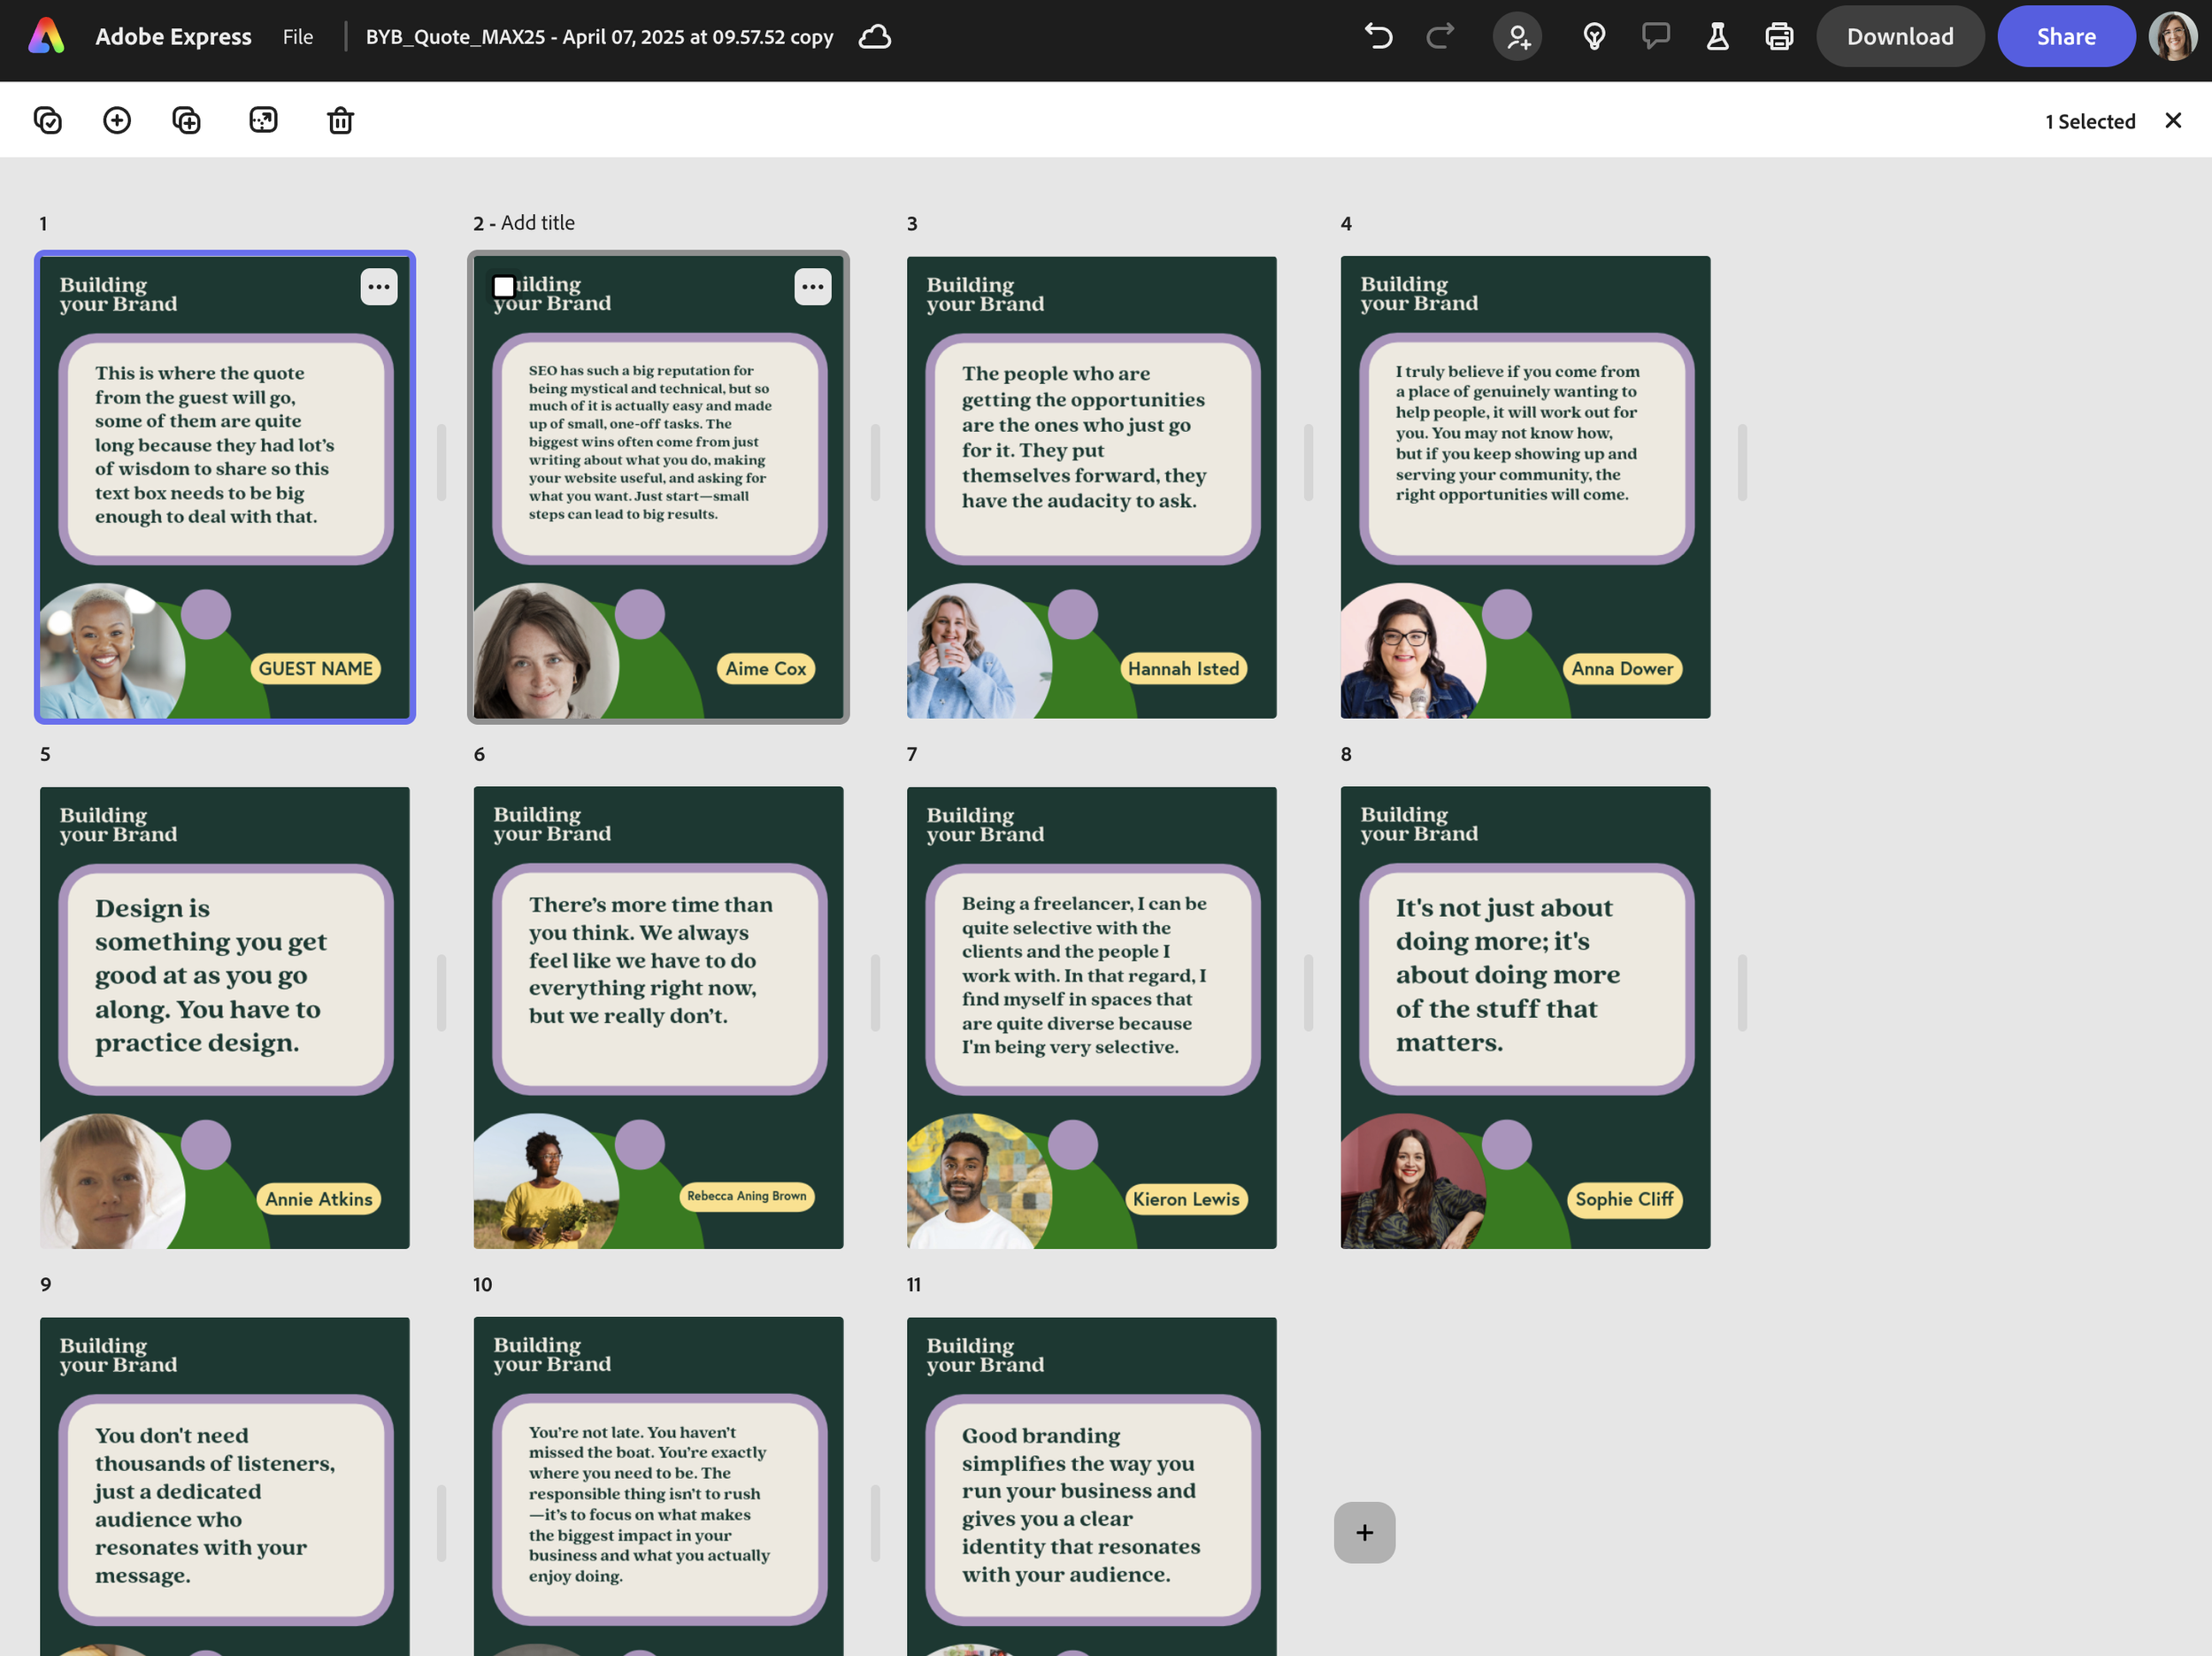Screen dimensions: 2212x1656
Task: Click the Add title field for page 2
Action: click(537, 223)
